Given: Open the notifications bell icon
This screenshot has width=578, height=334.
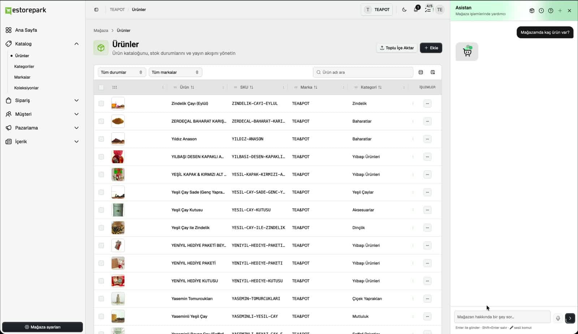Looking at the screenshot, I should 416,10.
